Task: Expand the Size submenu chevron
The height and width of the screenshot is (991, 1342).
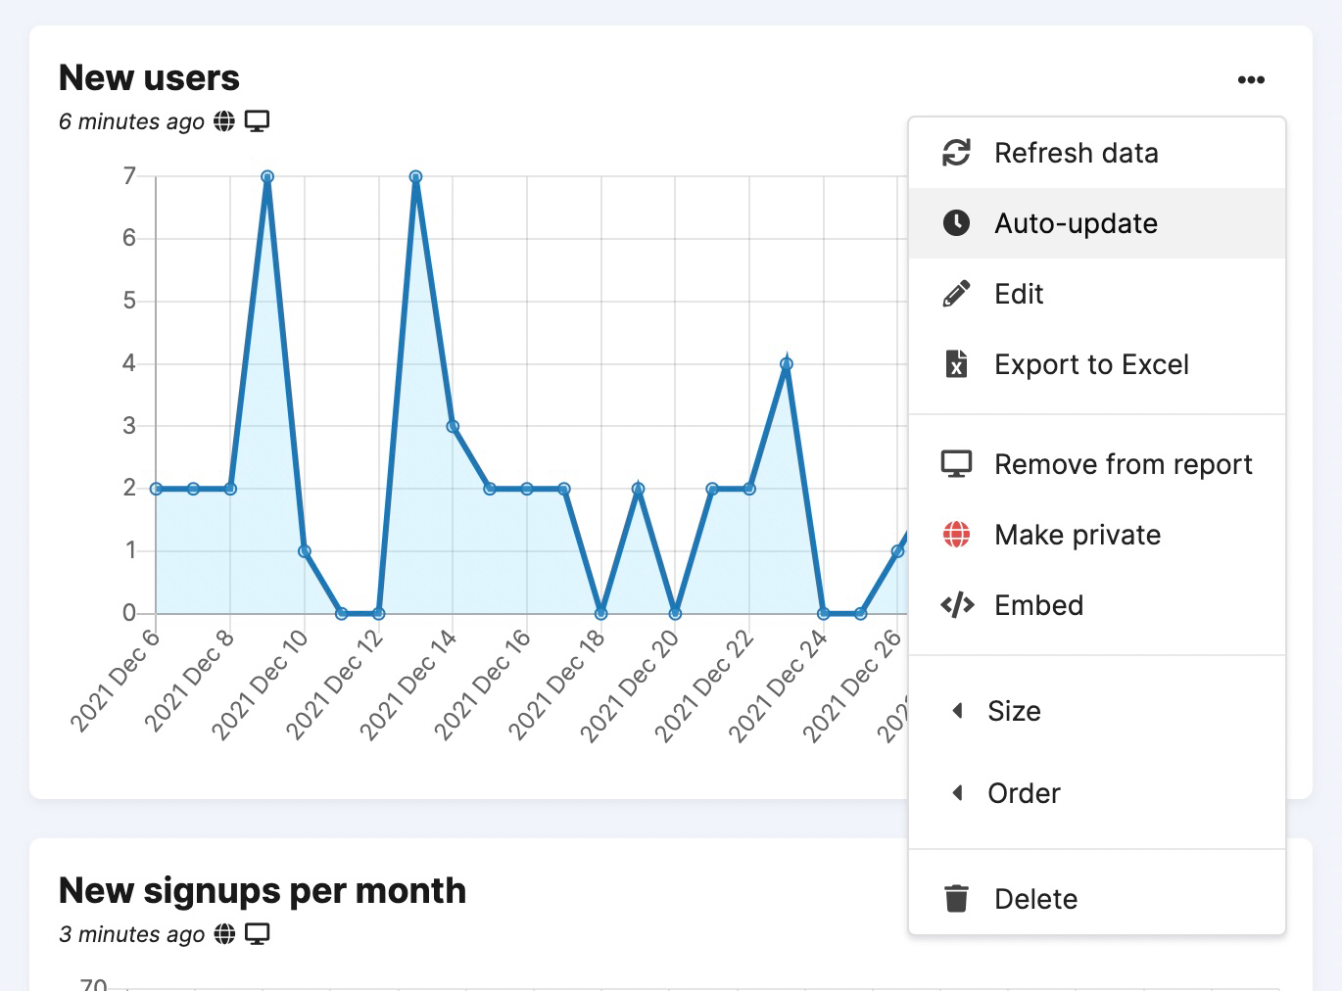Action: 958,710
